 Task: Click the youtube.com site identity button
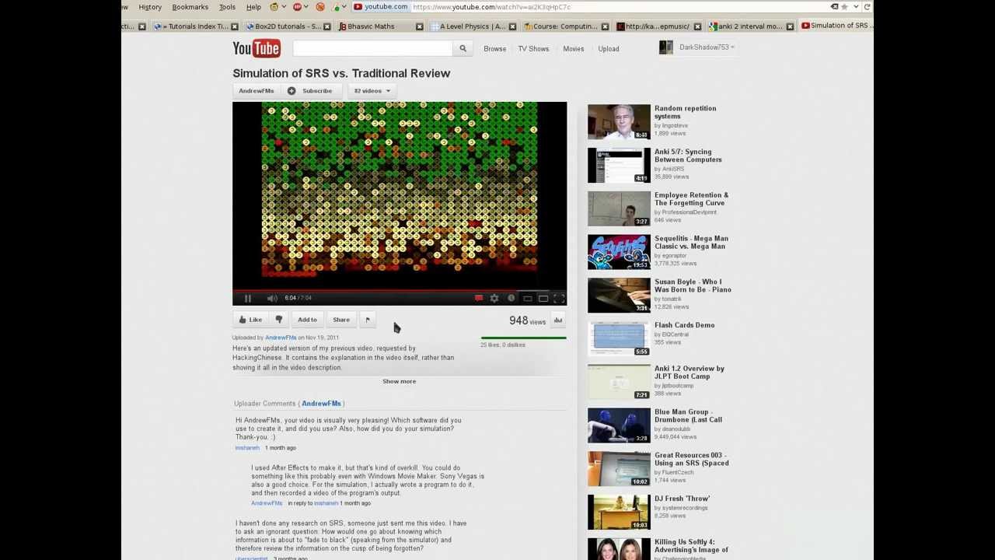[381, 7]
